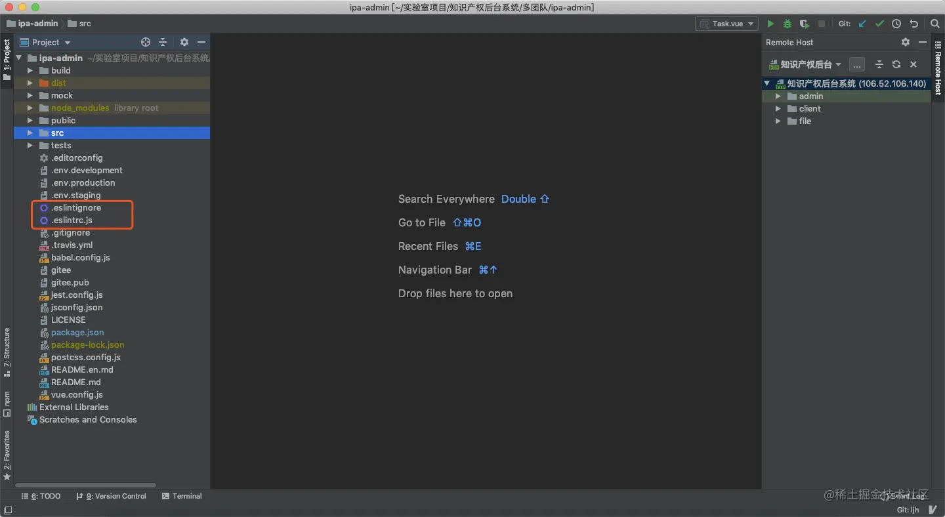Expand the public folder arrow

click(30, 120)
